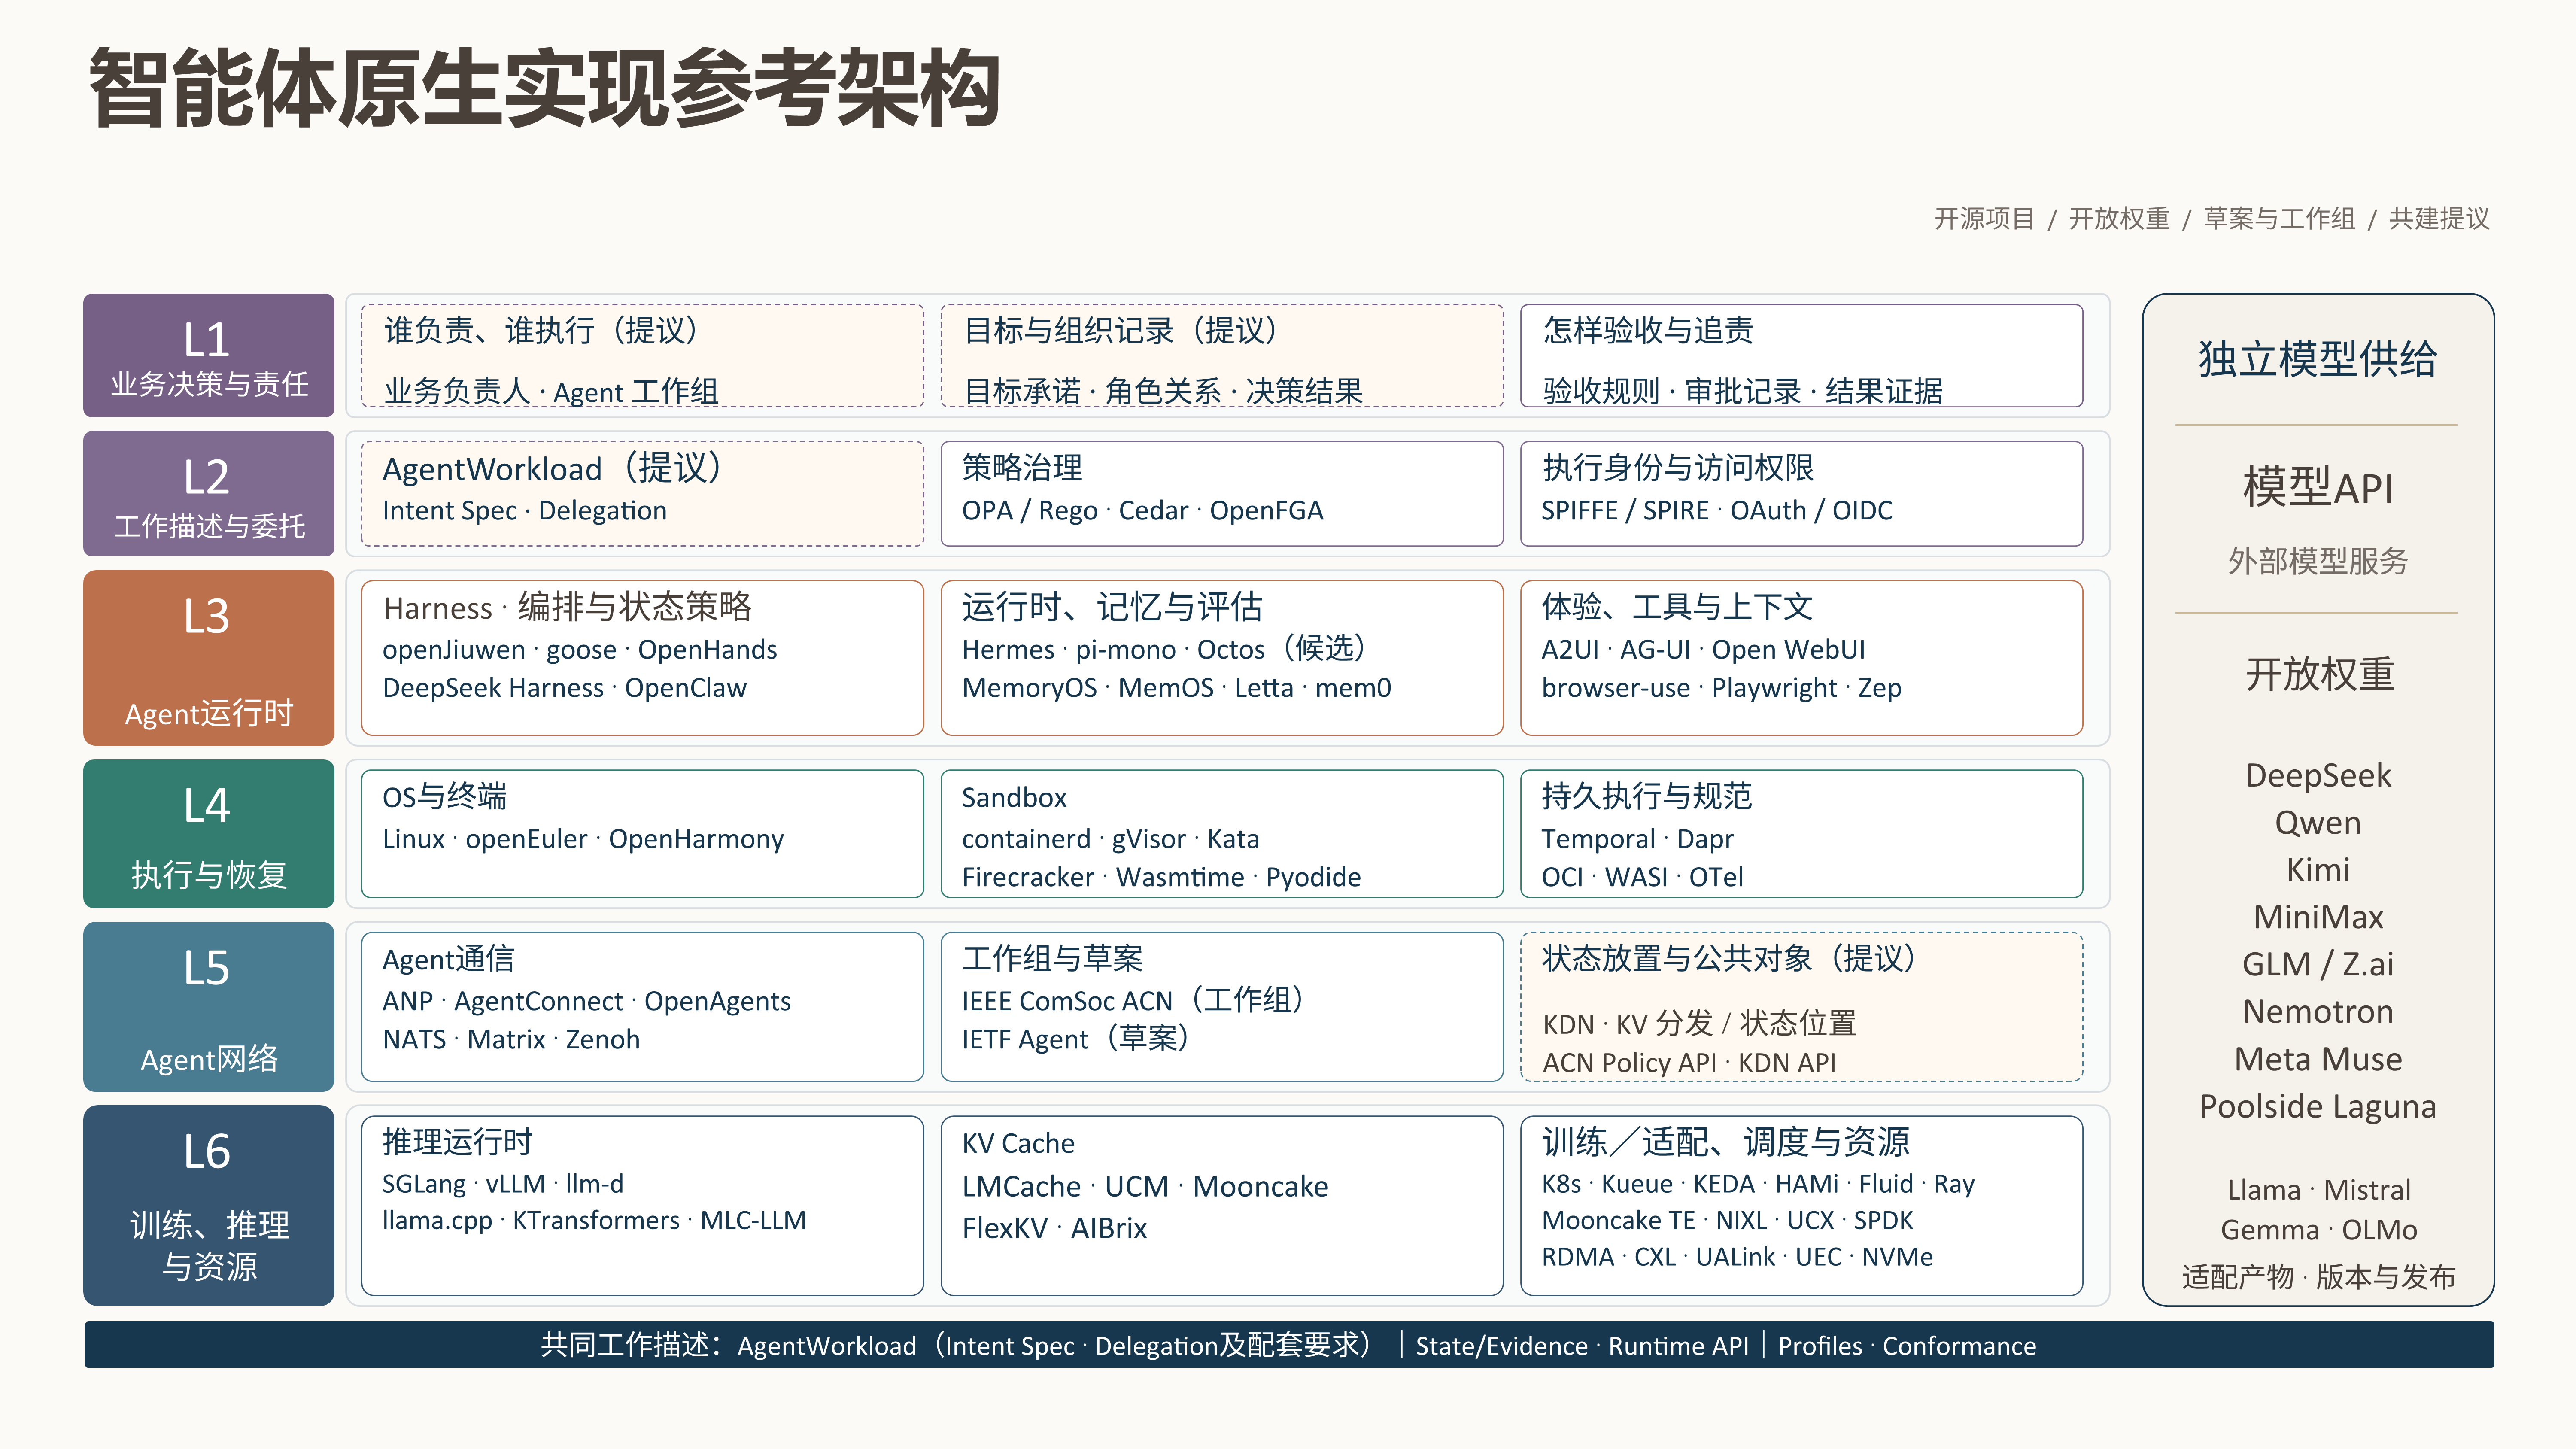The width and height of the screenshot is (2576, 1449).
Task: Select the 草案与工作组 legend label
Action: pyautogui.click(x=2279, y=219)
